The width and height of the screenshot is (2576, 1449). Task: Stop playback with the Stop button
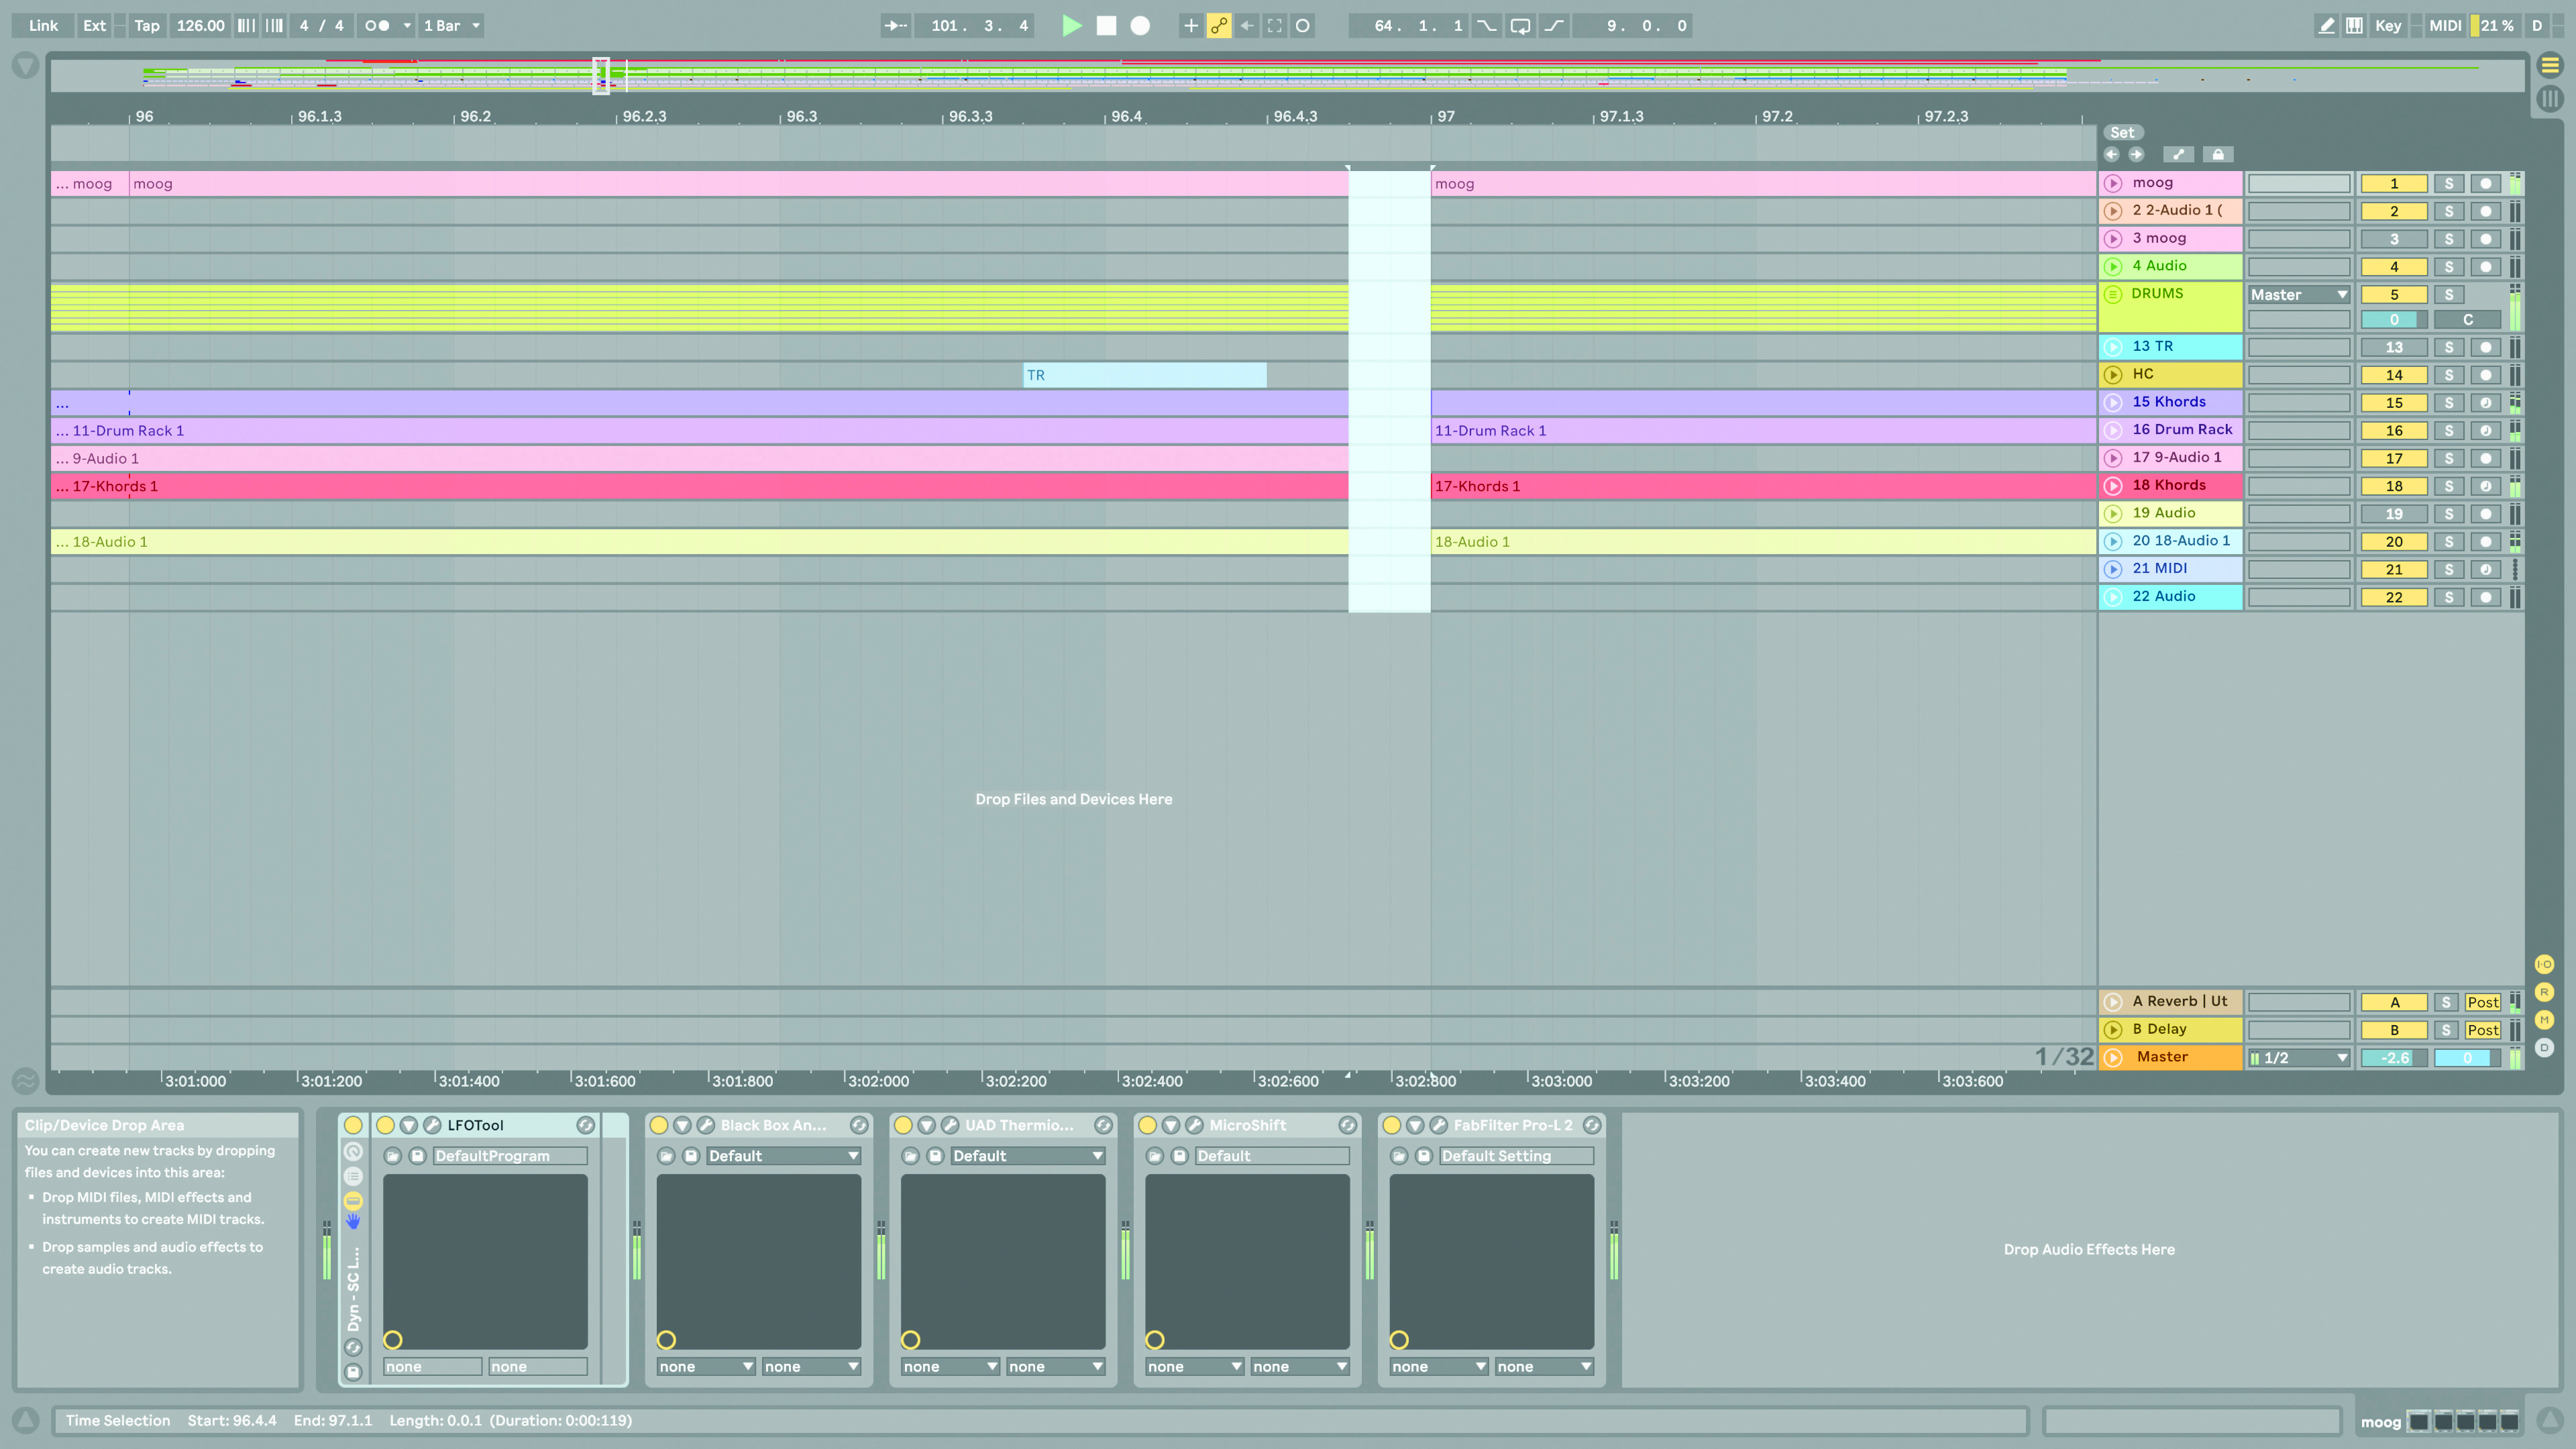point(1106,26)
